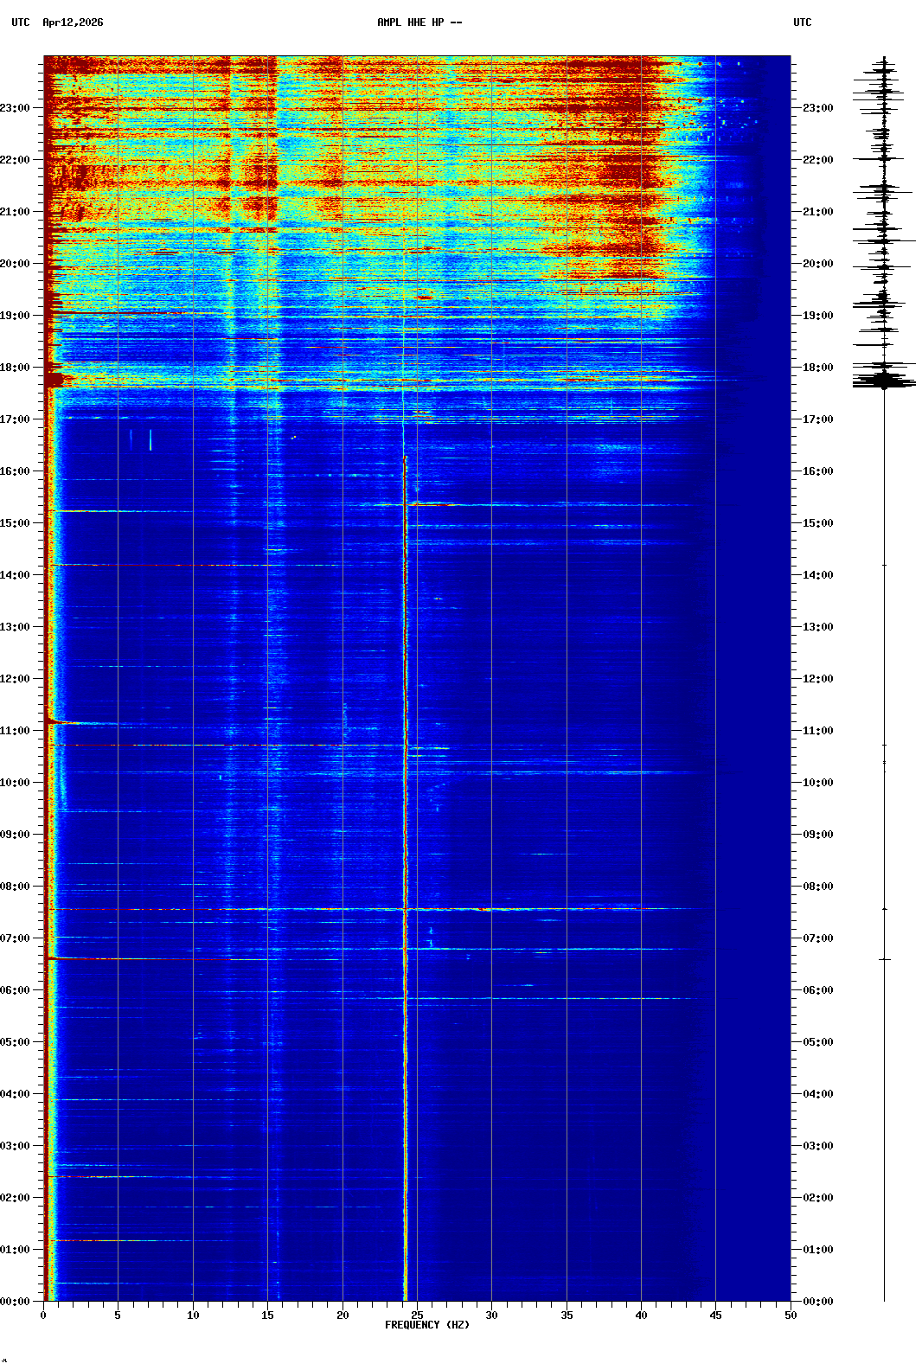Image resolution: width=922 pixels, height=1370 pixels.
Task: Select the 23:00 marker on left axis
Action: click(16, 108)
